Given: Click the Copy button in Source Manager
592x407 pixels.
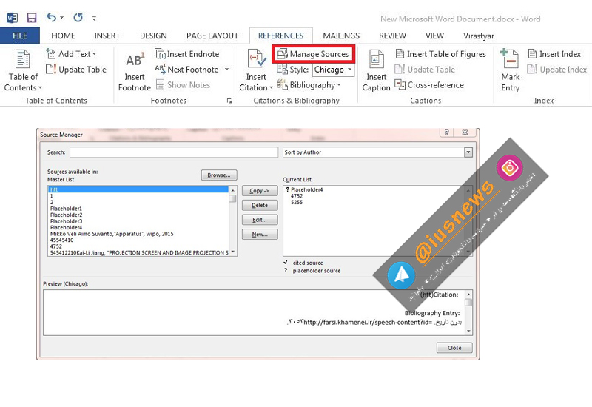Looking at the screenshot, I should 259,191.
